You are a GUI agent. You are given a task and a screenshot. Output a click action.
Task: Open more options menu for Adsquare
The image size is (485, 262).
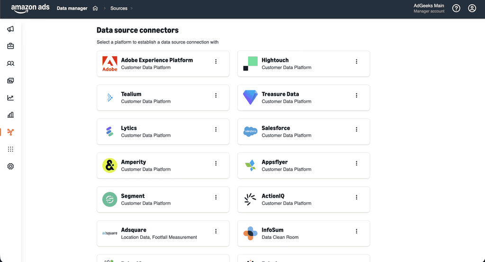click(216, 231)
